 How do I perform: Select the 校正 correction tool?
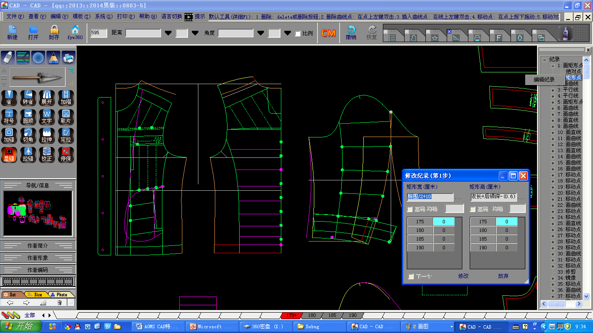(47, 155)
